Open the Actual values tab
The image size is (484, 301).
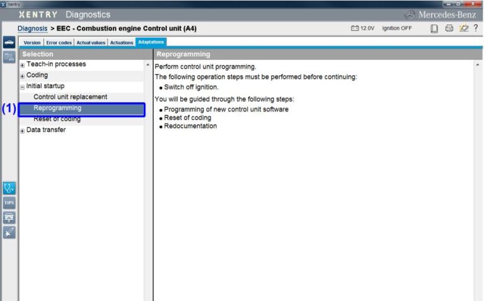pos(91,43)
